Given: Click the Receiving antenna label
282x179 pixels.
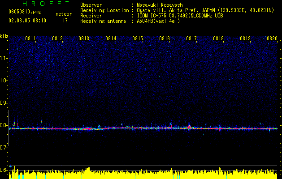Looking at the screenshot, I should click(x=103, y=21).
